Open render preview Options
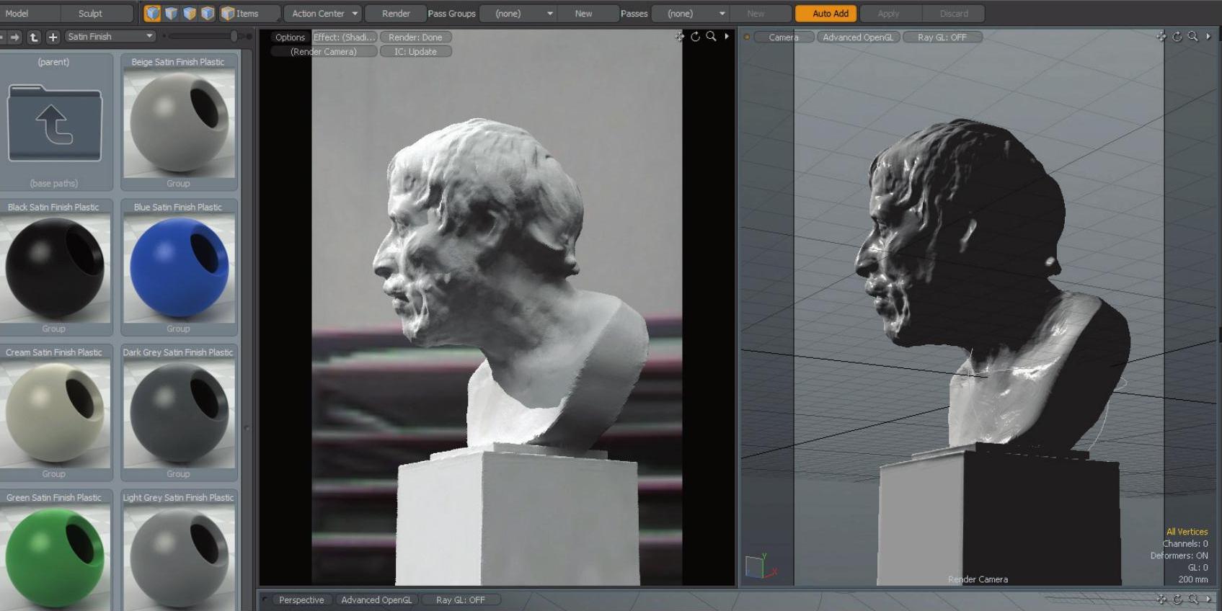 pos(290,37)
